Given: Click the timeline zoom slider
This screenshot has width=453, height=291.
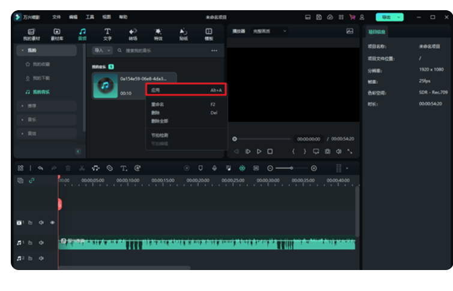Looking at the screenshot, I should point(292,168).
